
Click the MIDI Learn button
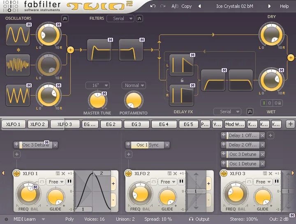coord(25,219)
